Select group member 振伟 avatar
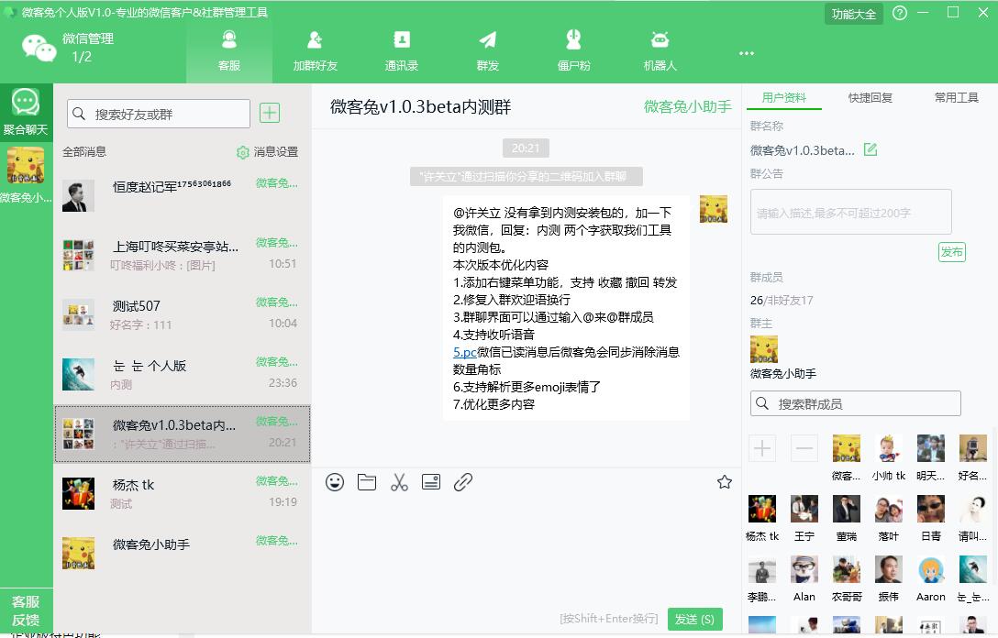The width and height of the screenshot is (998, 638). 889,569
